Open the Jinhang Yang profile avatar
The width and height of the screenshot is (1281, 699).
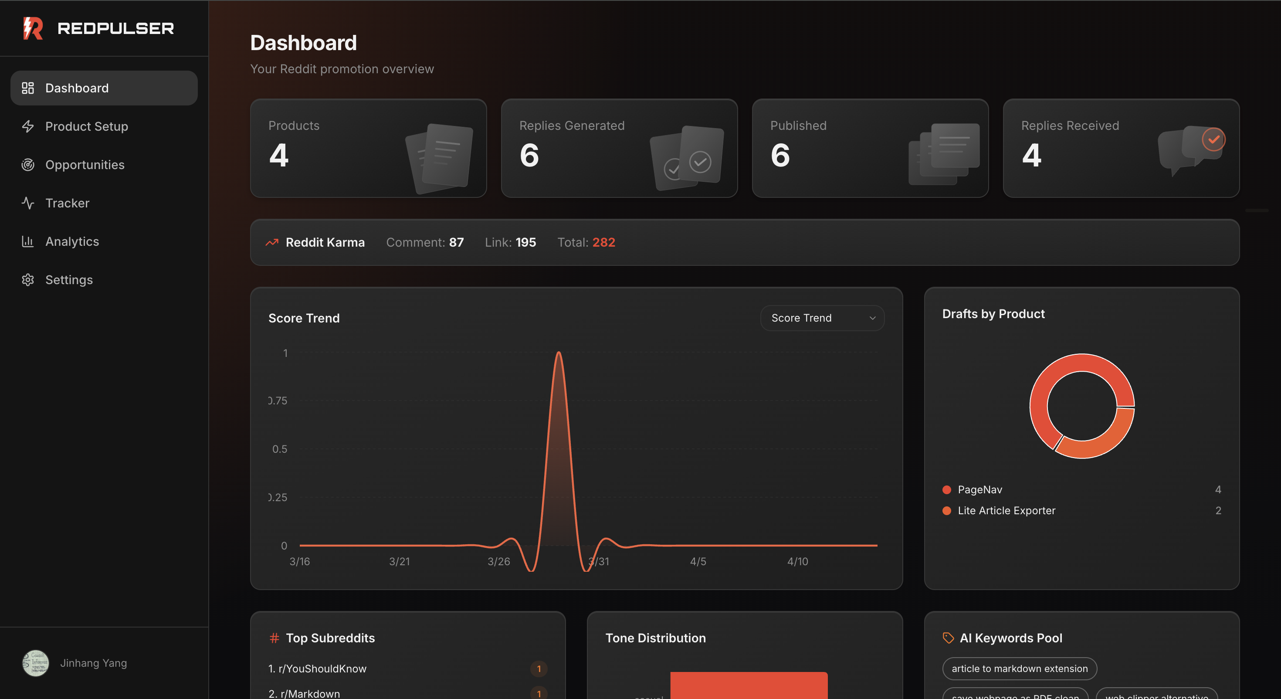35,663
